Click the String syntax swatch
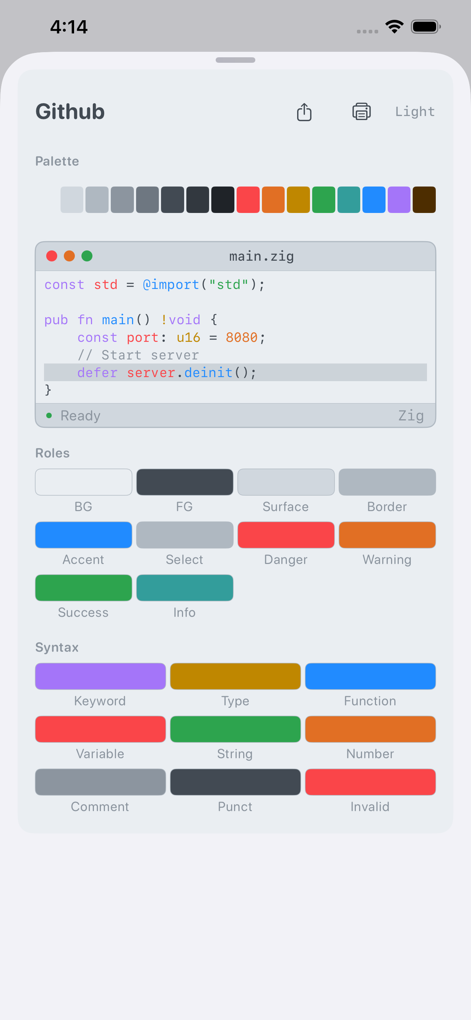Image resolution: width=471 pixels, height=1020 pixels. click(x=235, y=729)
